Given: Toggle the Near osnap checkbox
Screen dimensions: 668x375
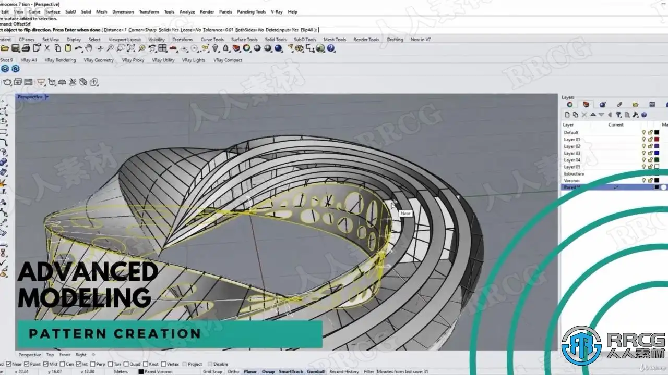Looking at the screenshot, I should point(8,364).
